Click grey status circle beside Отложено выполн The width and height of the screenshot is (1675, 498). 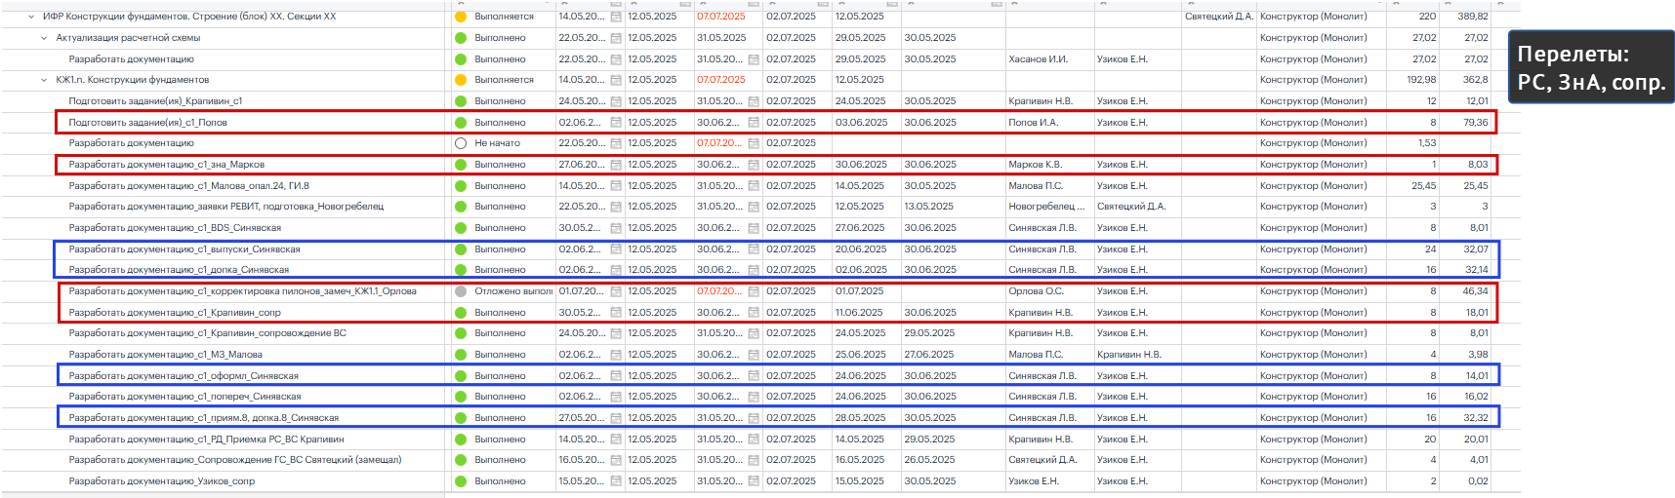point(461,291)
